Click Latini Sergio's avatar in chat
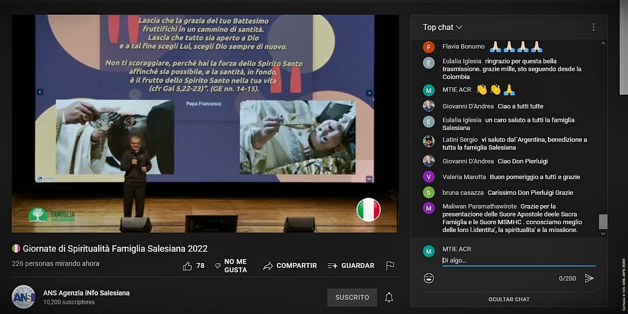Image resolution: width=628 pixels, height=314 pixels. 429,141
